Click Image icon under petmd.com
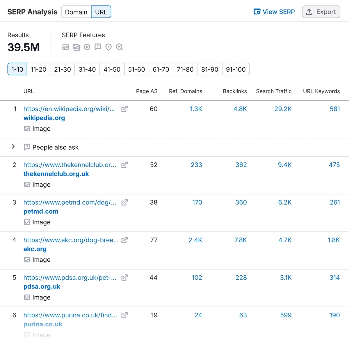The image size is (349, 340). pos(27,222)
